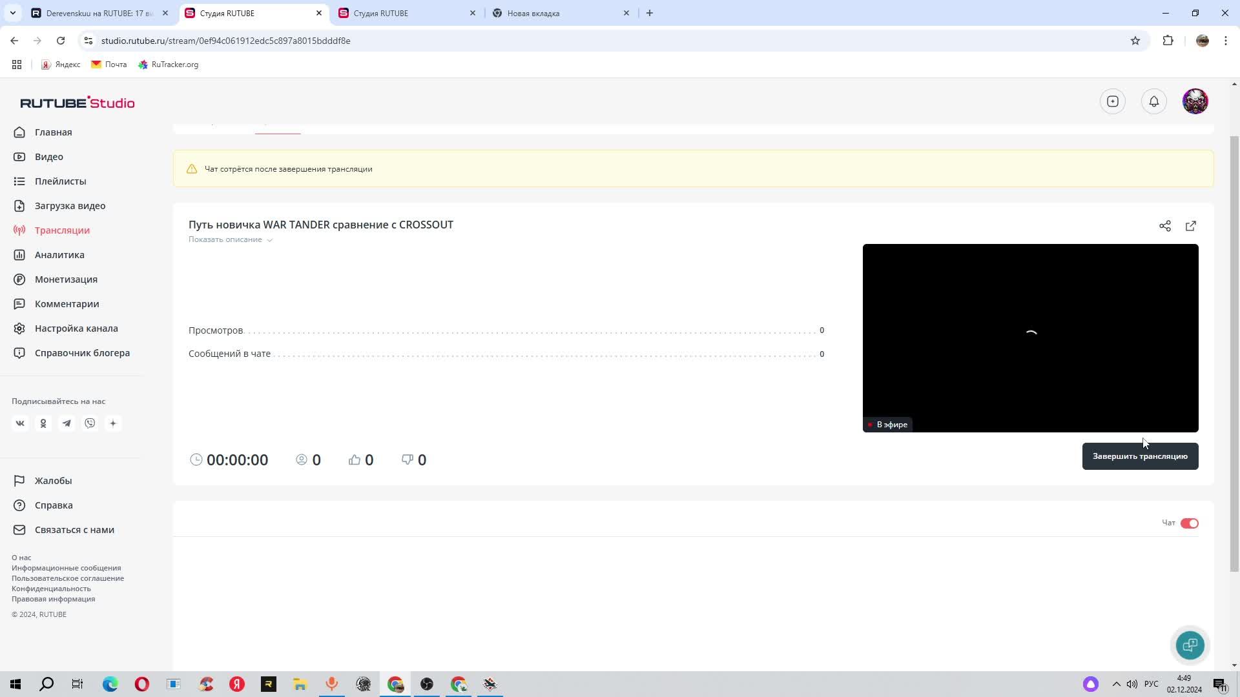Open Telegram social link icon

[67, 423]
